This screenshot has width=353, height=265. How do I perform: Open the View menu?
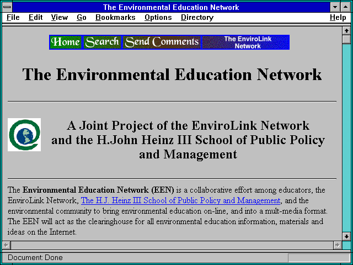[x=59, y=18]
